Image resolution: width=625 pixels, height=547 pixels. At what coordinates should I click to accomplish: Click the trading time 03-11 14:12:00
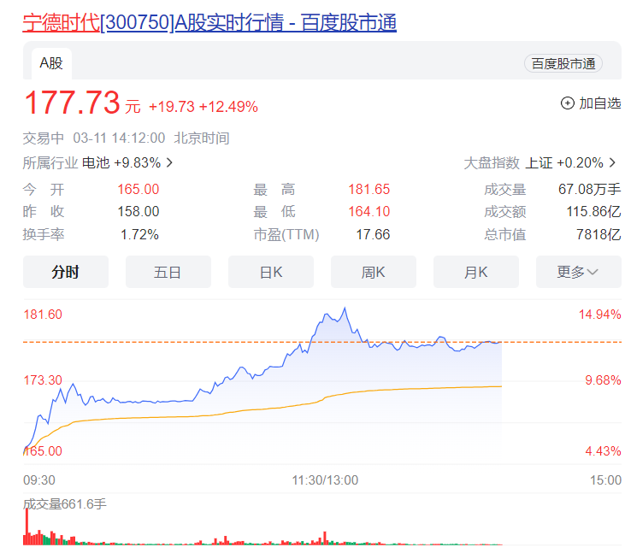[x=119, y=138]
